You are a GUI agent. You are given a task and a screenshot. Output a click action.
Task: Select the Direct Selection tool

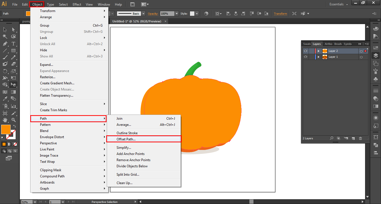pyautogui.click(x=13, y=30)
